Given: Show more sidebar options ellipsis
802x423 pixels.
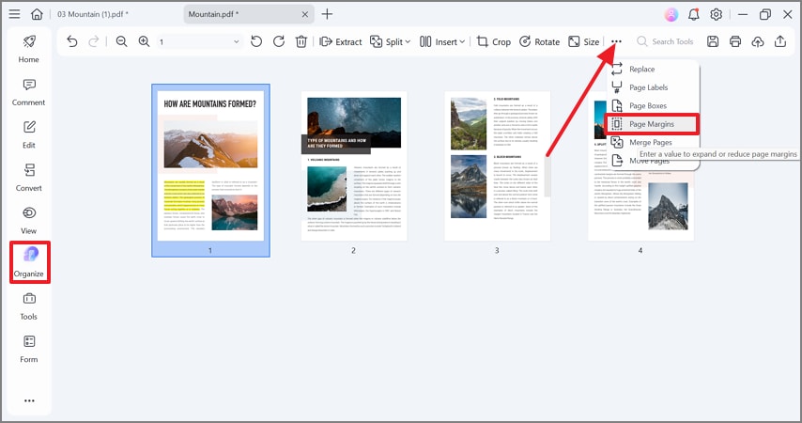Looking at the screenshot, I should [x=29, y=400].
